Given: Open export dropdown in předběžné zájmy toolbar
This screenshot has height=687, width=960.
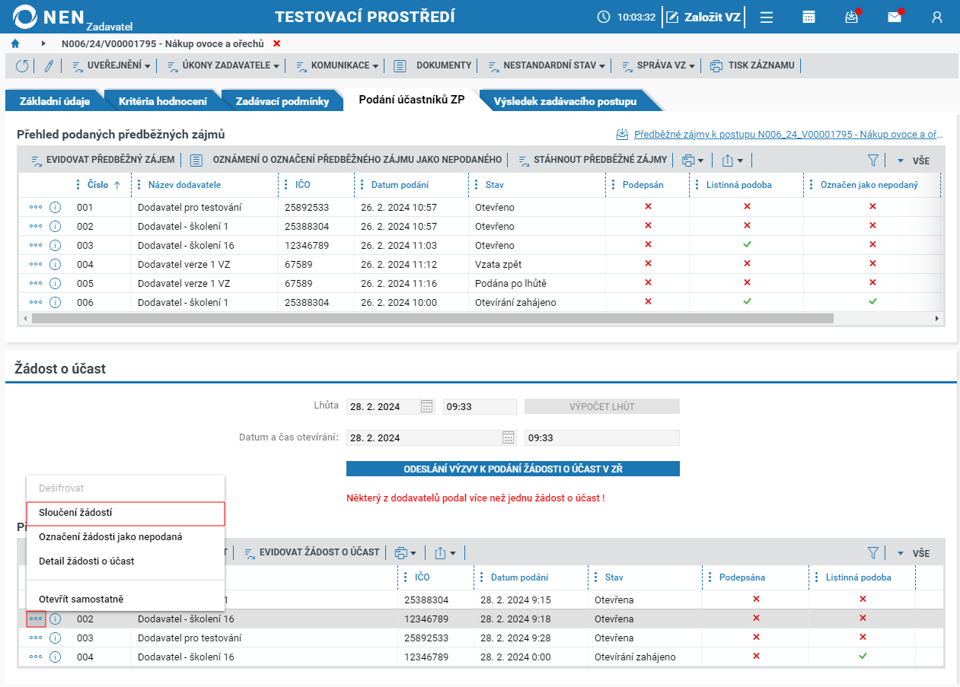Looking at the screenshot, I should pos(732,160).
